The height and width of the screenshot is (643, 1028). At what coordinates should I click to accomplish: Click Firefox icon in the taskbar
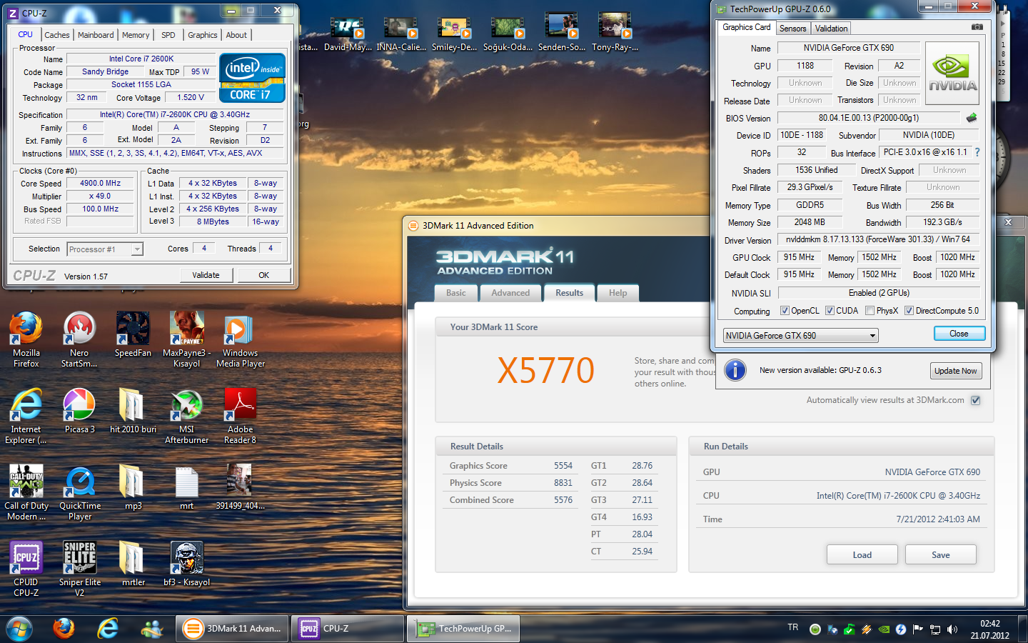pos(64,628)
